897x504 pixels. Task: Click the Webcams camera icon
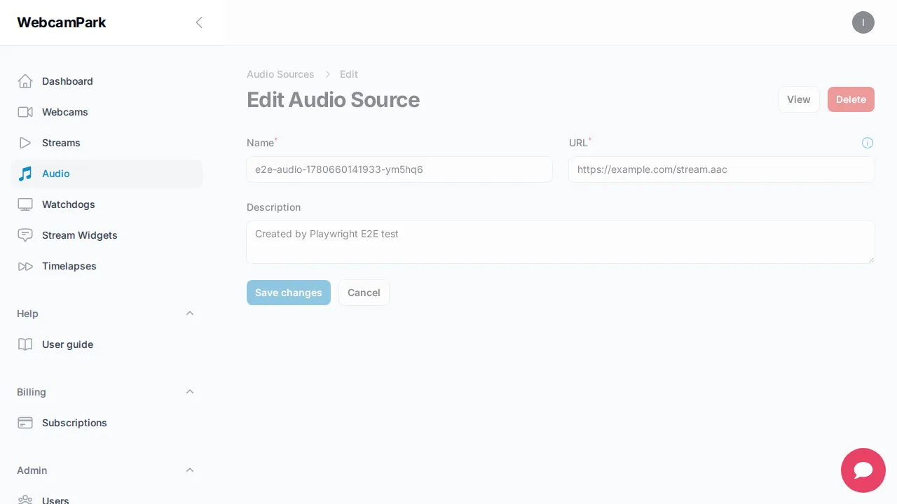(25, 112)
